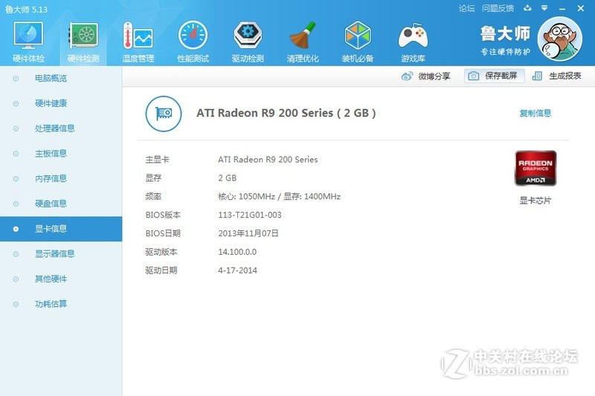Click the bullet next to 电脑概览
The width and height of the screenshot is (595, 396).
(x=16, y=79)
